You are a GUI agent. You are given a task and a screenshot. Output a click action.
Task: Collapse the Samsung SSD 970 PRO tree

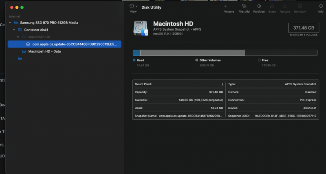[x=10, y=23]
